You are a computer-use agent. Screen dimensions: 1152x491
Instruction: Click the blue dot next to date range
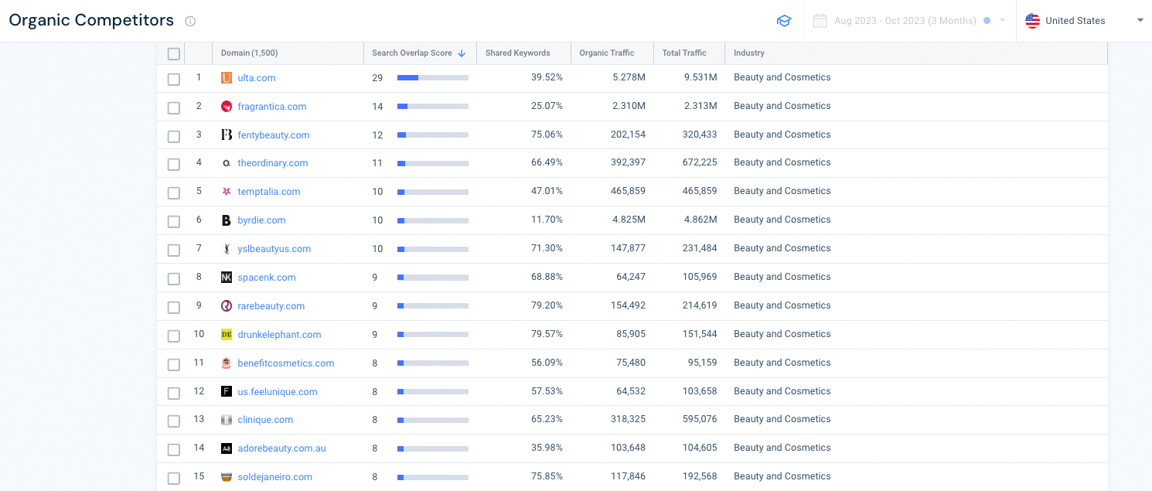click(987, 21)
